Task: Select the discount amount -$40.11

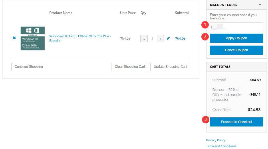Action: click(x=255, y=95)
